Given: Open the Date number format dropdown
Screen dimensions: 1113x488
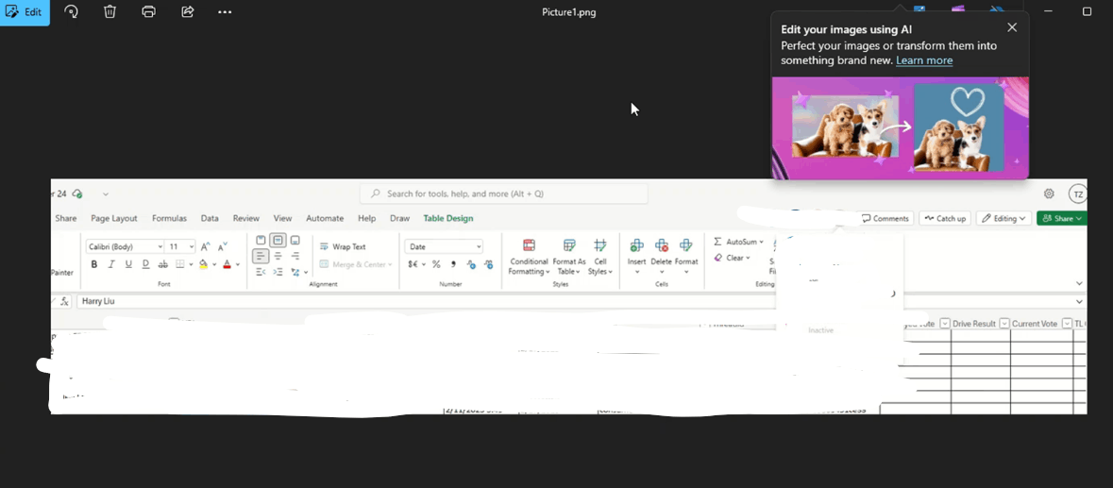Looking at the screenshot, I should [x=444, y=247].
